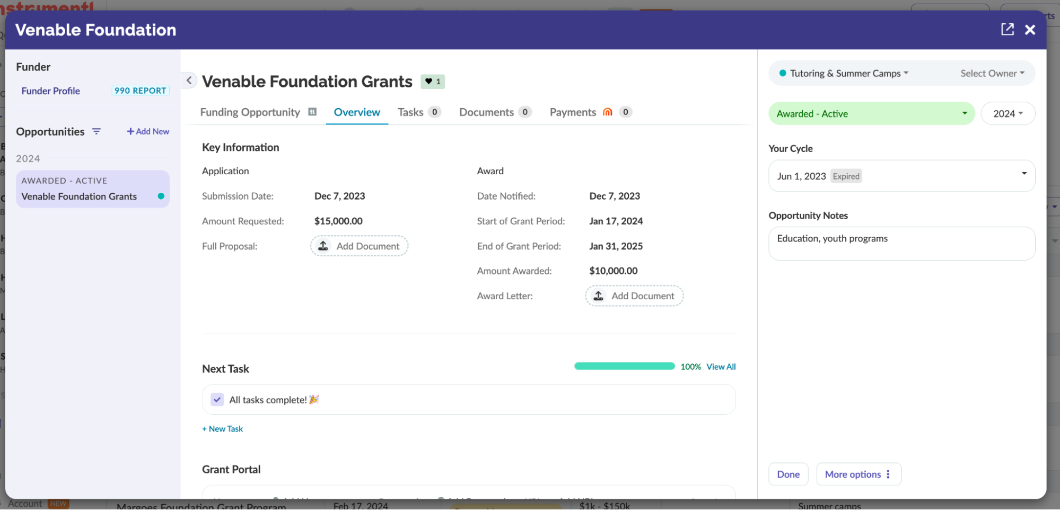Click the Expired cycle badge
Screen dimensions: 1060x510
846,176
